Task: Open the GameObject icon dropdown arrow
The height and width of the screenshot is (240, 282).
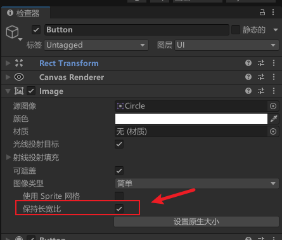Action: coord(20,39)
